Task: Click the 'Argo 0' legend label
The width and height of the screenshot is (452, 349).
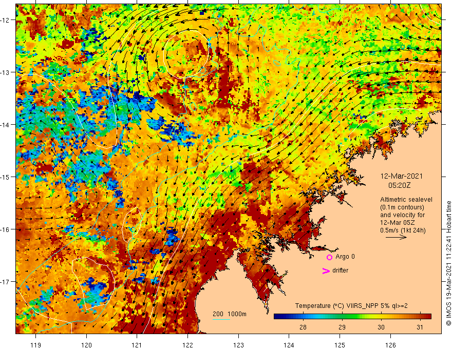Action: point(345,257)
